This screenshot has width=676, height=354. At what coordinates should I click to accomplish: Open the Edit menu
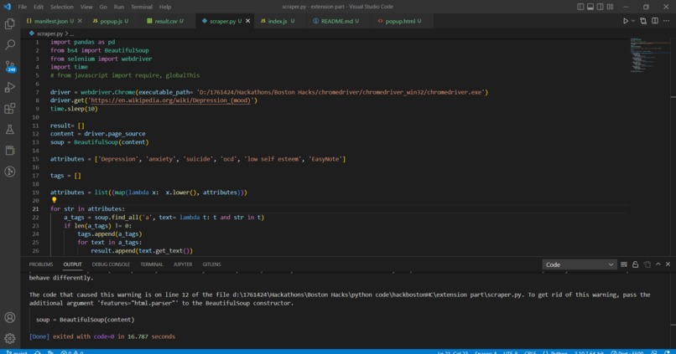[x=39, y=7]
